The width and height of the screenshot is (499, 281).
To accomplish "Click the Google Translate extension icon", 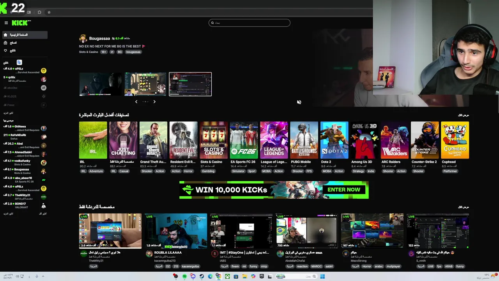I will (19, 62).
